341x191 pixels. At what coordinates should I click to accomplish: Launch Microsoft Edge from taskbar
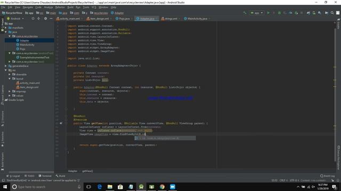100,187
